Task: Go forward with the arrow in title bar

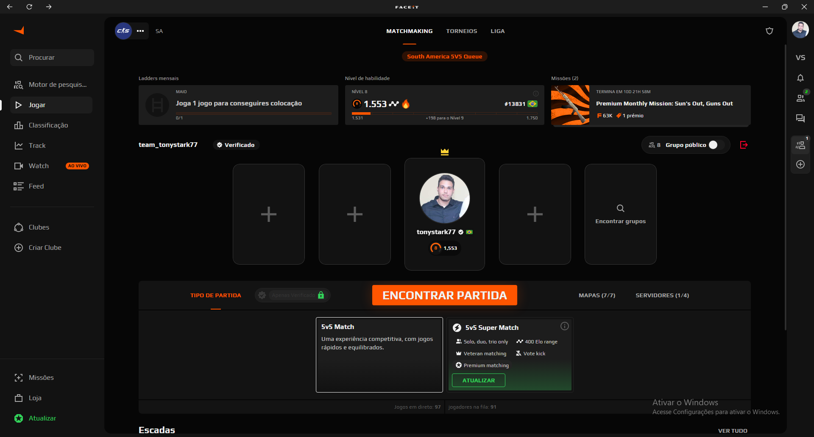Action: [49, 7]
